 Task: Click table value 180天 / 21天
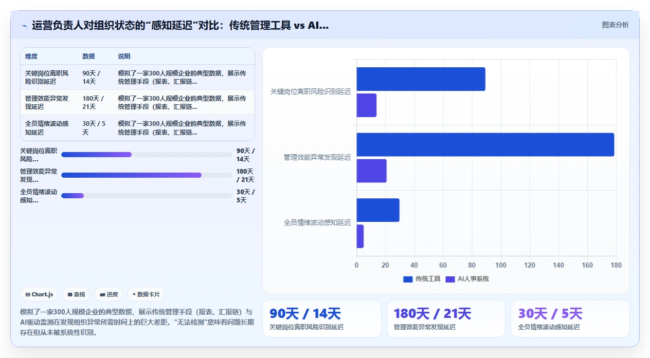coord(93,103)
